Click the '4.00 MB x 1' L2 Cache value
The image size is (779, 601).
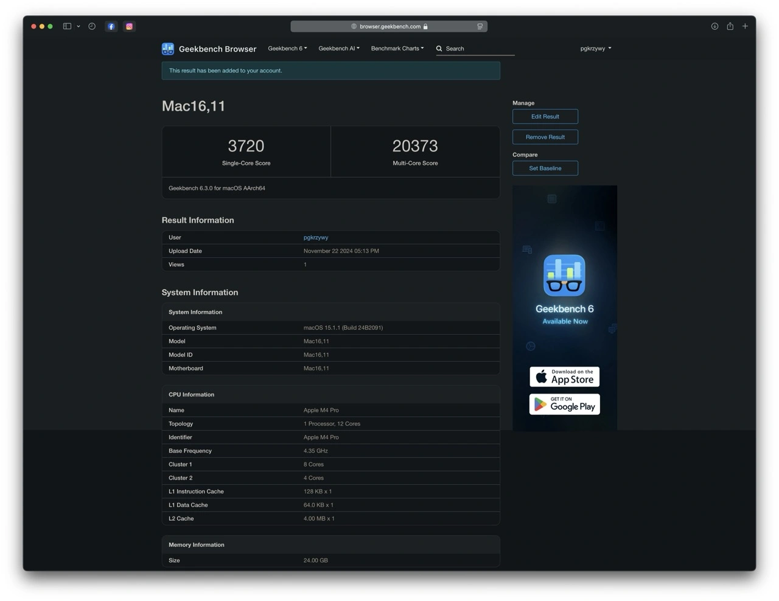click(x=319, y=518)
